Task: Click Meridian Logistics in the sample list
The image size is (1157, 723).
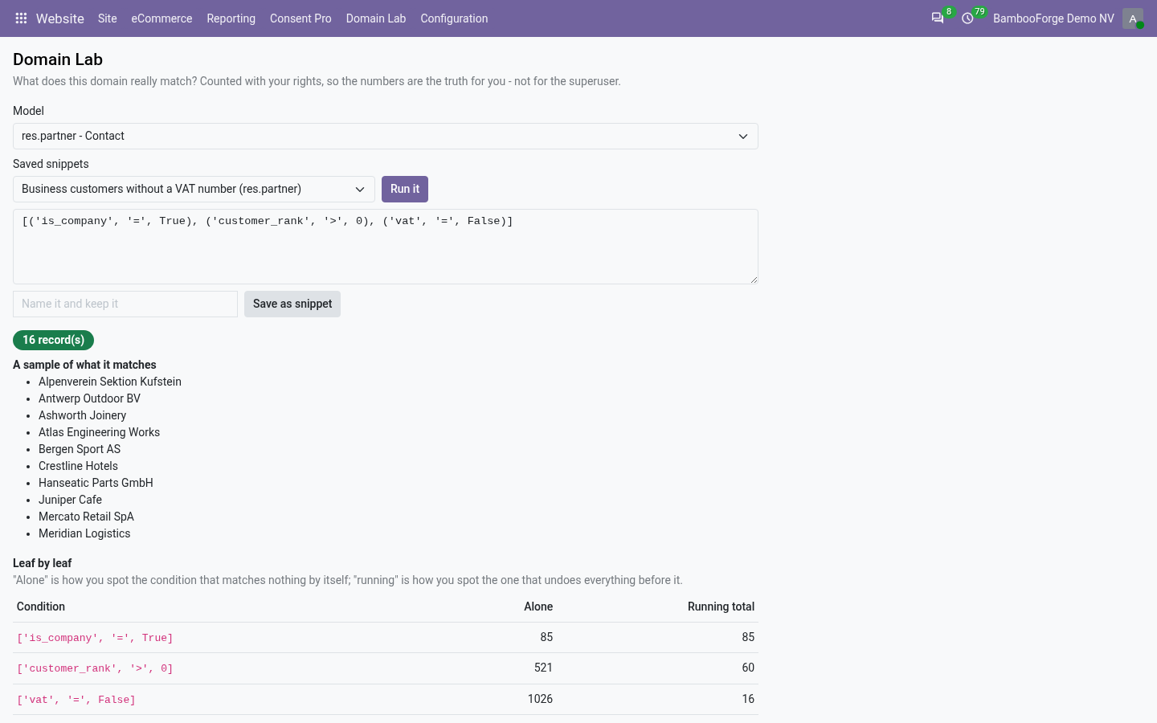Action: coord(84,533)
